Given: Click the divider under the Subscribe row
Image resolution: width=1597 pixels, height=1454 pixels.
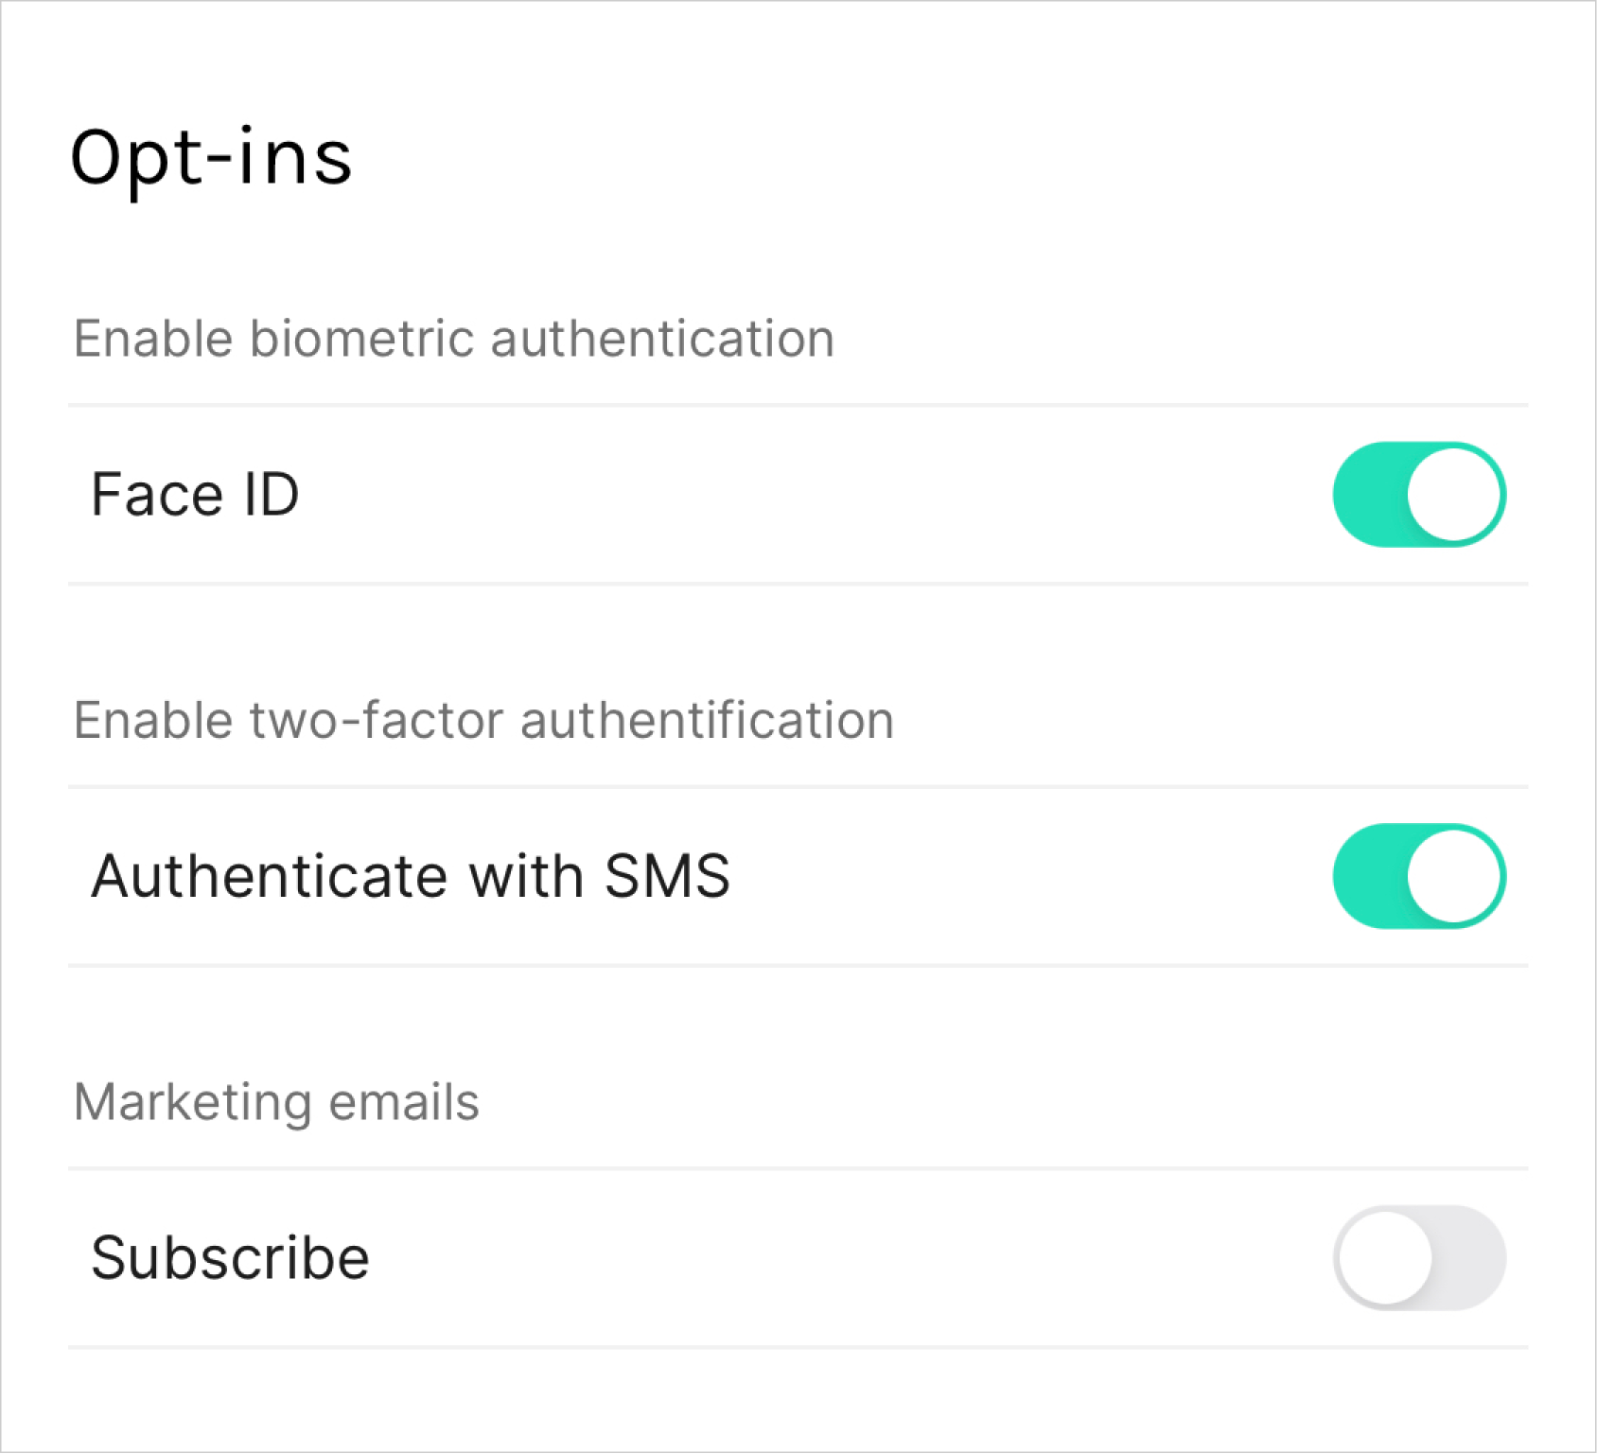Looking at the screenshot, I should [x=798, y=1348].
